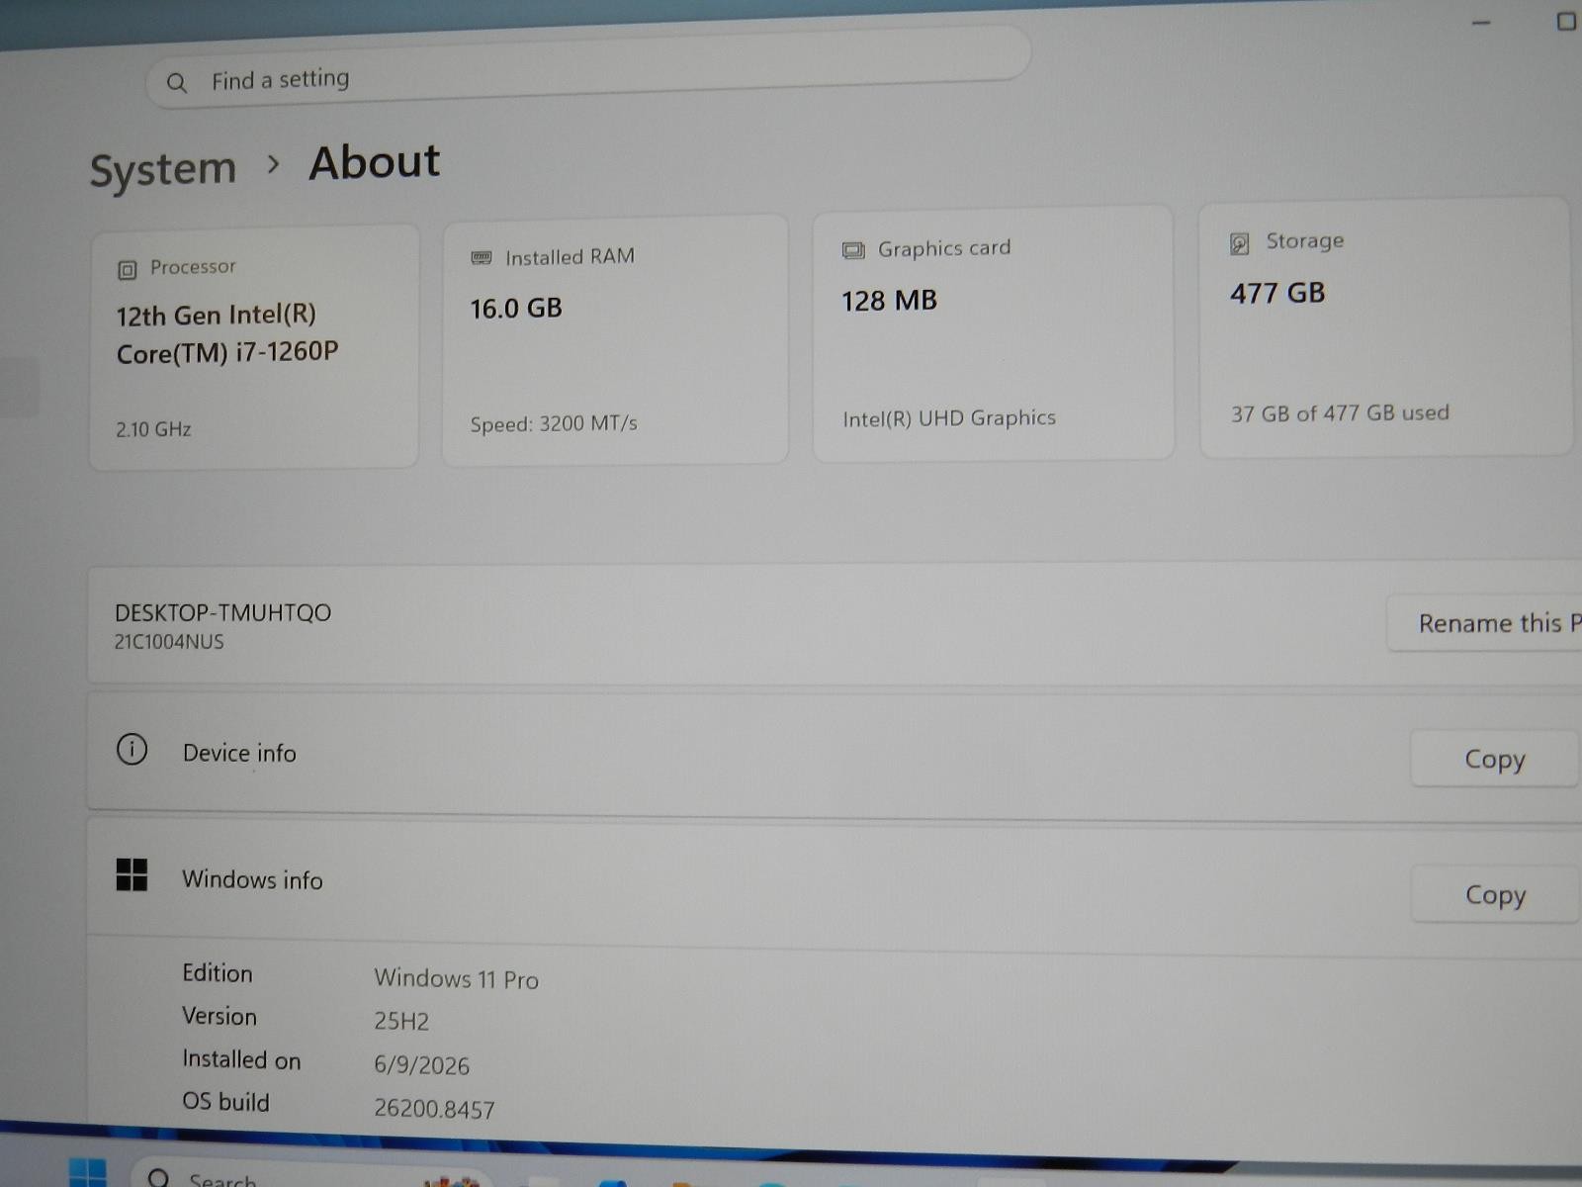Select the Installed on date 6/9/2026
This screenshot has height=1187, width=1582.
[421, 1065]
